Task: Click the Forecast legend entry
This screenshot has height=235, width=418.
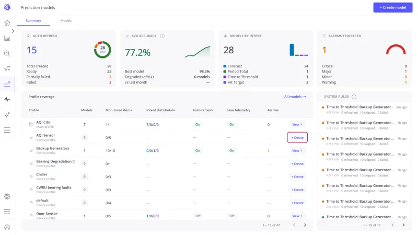Action: click(233, 66)
